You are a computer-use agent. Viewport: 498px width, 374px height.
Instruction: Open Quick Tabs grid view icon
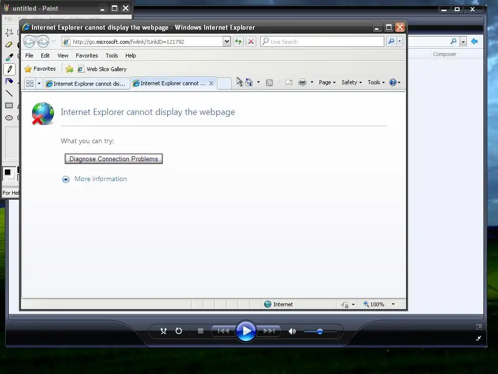30,83
